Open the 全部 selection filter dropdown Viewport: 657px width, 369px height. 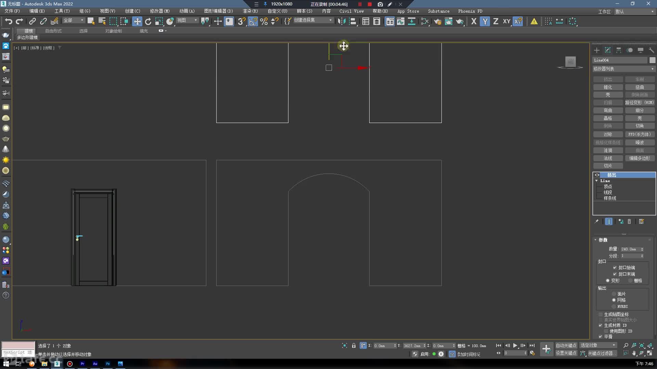(x=73, y=20)
